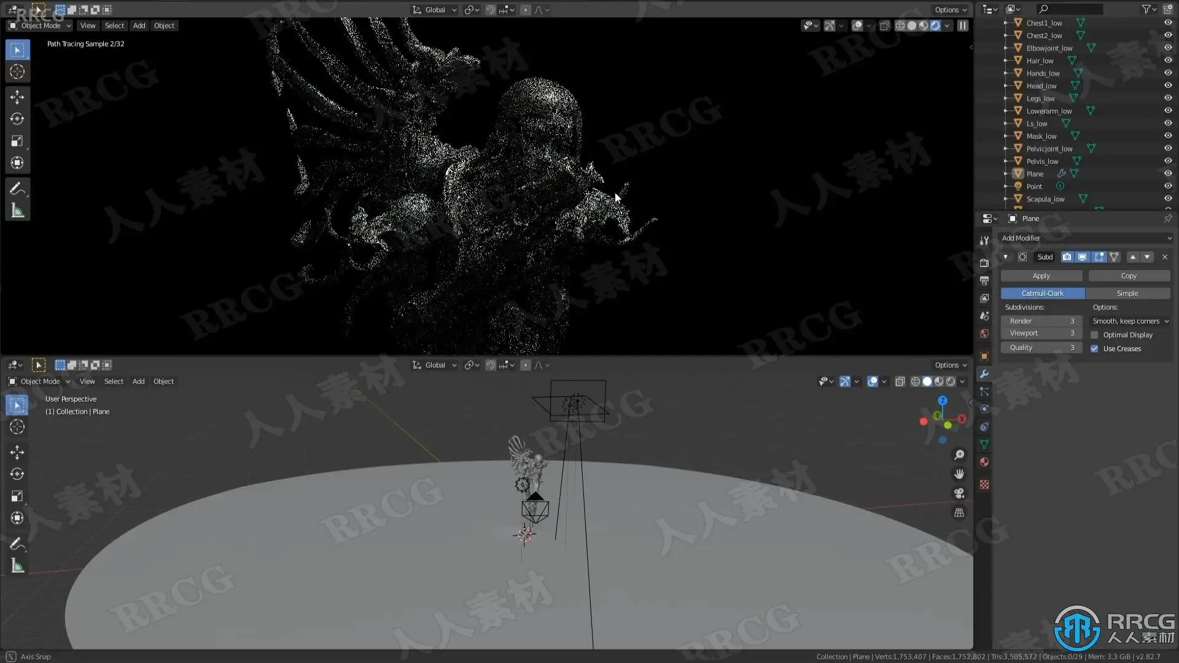
Task: Select the Rotate tool in upper viewport
Action: [17, 119]
